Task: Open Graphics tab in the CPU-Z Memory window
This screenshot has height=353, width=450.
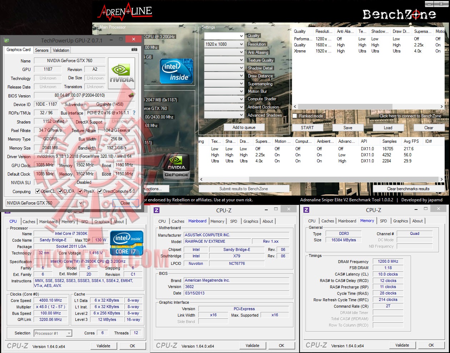Action: pos(401,221)
